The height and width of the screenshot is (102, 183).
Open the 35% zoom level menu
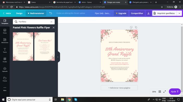pyautogui.click(x=154, y=92)
